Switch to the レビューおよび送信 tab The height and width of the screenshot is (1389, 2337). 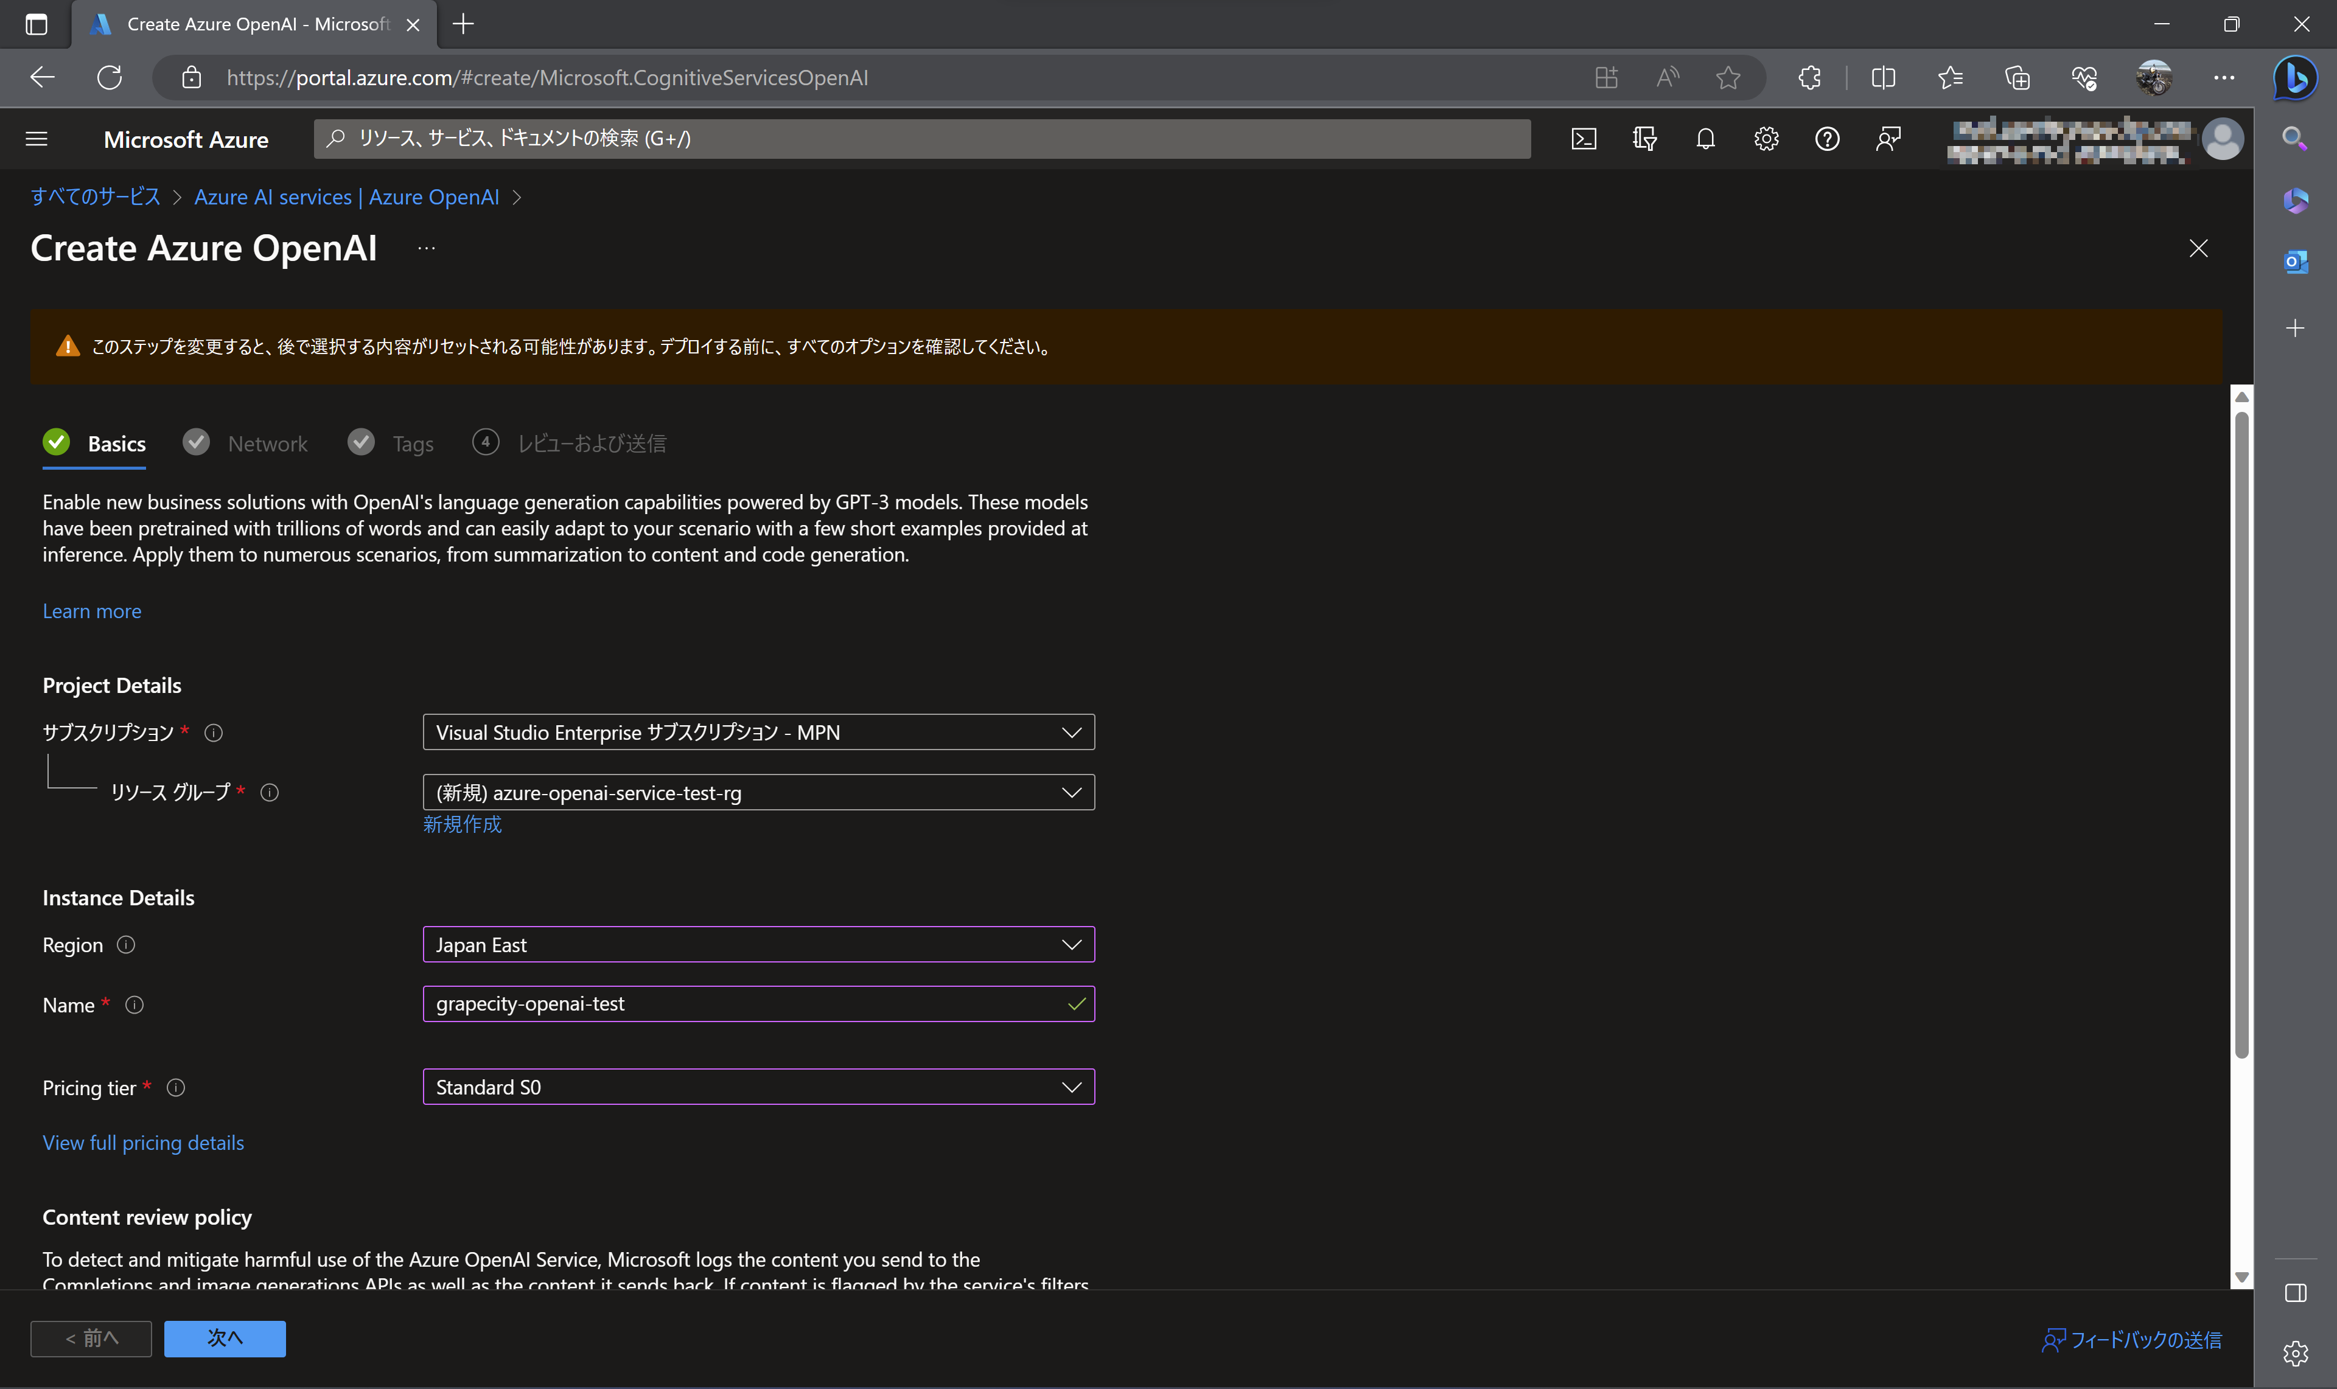[x=569, y=444]
